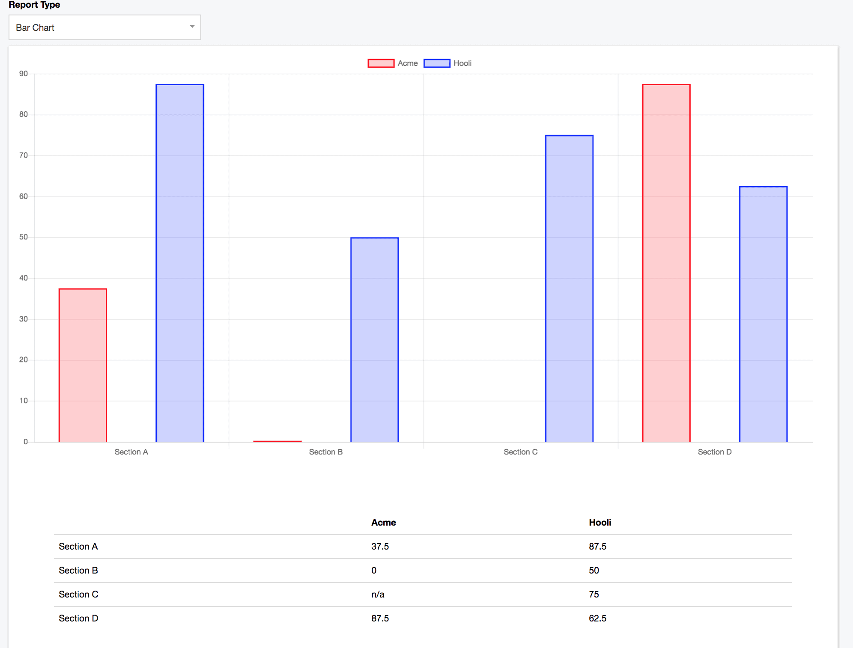Click the Section B axis label
This screenshot has width=853, height=648.
point(326,452)
